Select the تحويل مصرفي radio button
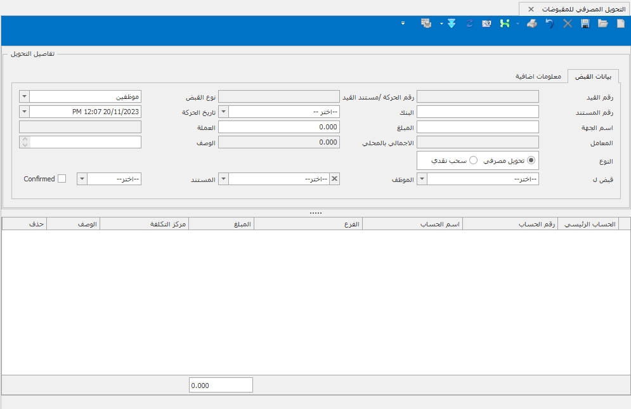Screen dimensions: 631x409 tap(531, 160)
